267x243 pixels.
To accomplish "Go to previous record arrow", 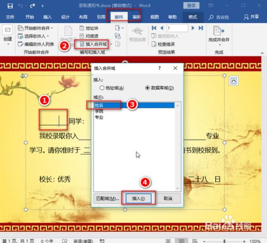I will coord(162,28).
